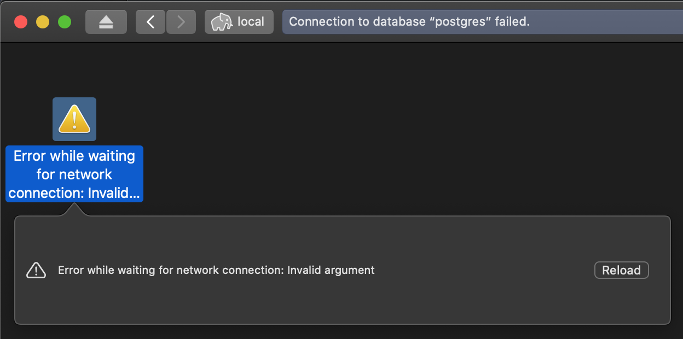Click the empty toolbar area between buttons
This screenshot has width=683, height=339.
click(x=131, y=22)
